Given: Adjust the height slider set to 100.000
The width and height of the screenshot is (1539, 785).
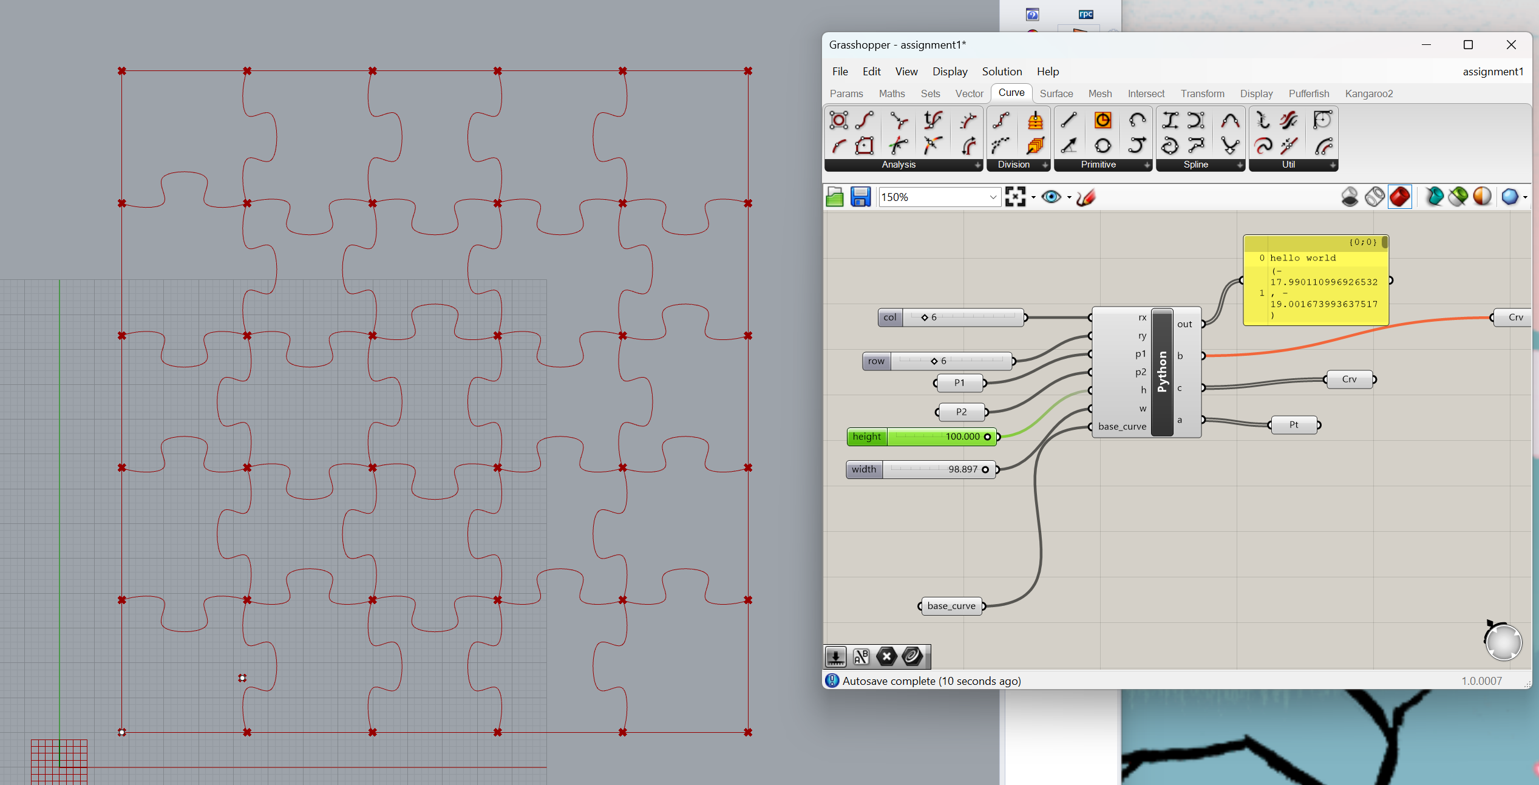Looking at the screenshot, I should click(x=922, y=437).
